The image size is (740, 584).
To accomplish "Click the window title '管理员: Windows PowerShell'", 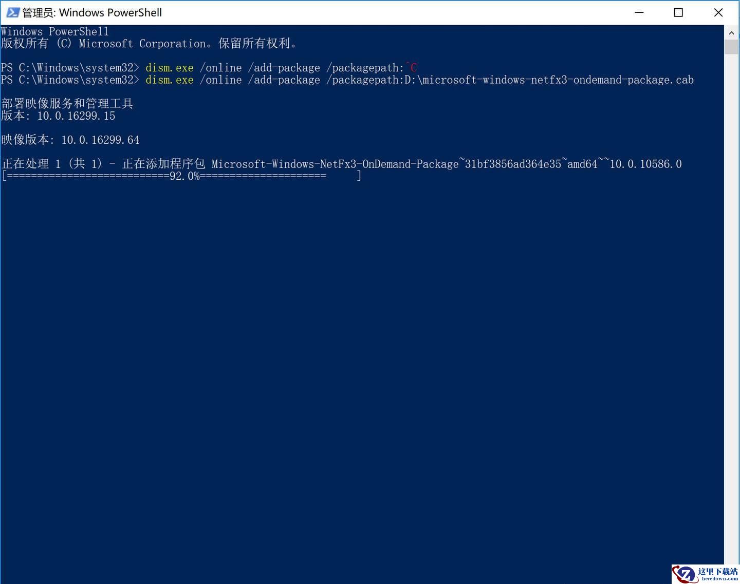I will click(x=92, y=13).
